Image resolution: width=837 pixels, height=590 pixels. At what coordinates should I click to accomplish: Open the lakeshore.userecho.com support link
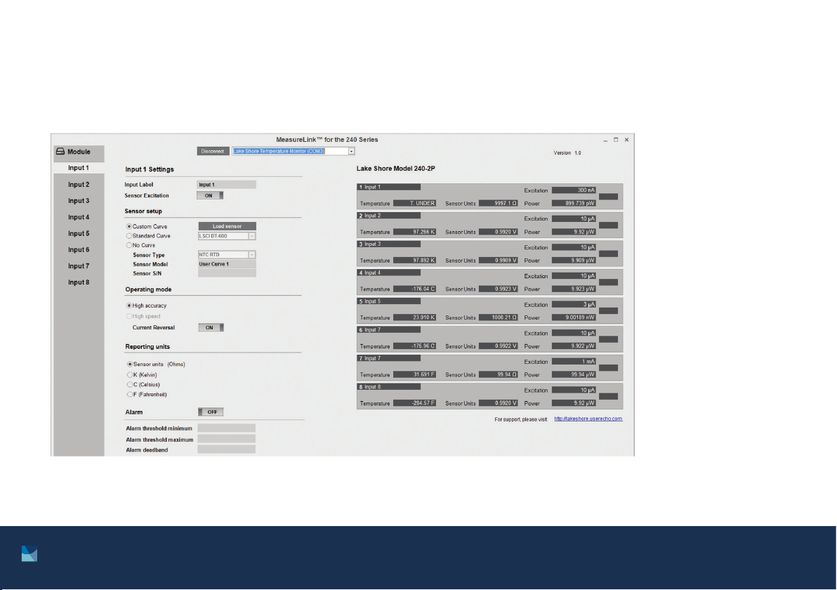coord(588,419)
